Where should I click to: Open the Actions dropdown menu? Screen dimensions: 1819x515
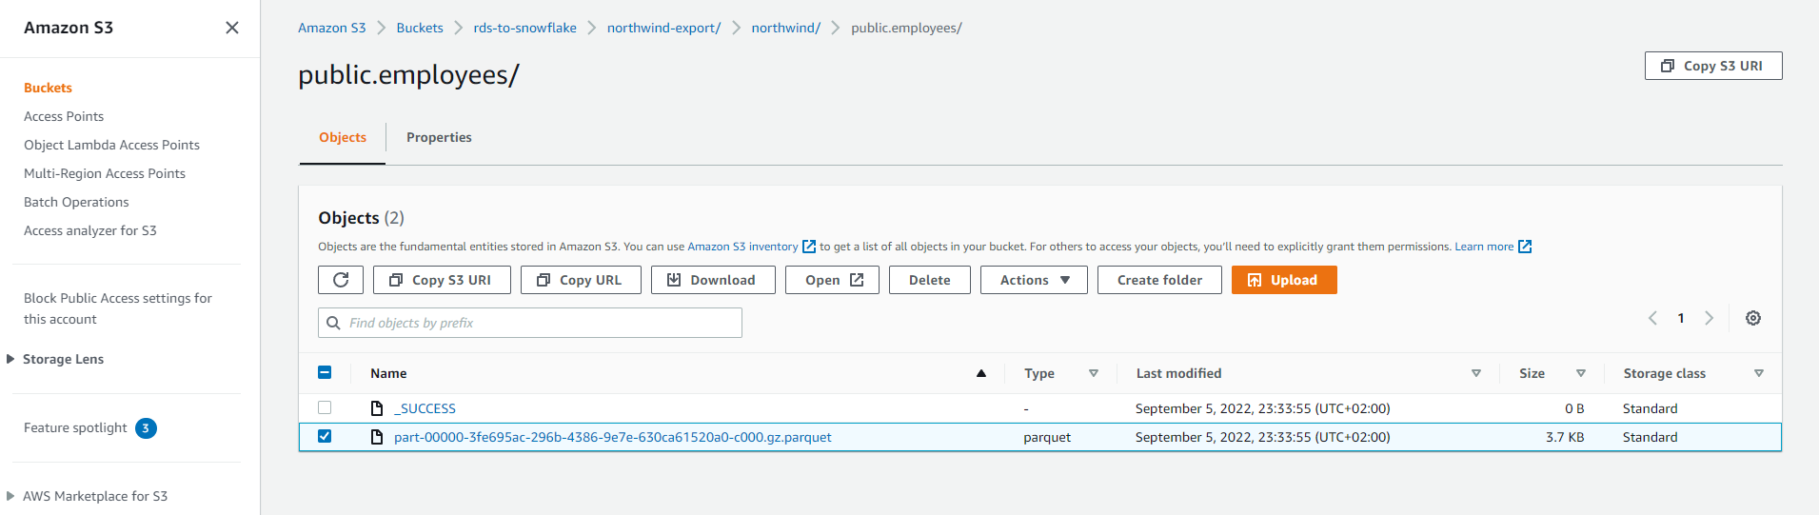1034,280
